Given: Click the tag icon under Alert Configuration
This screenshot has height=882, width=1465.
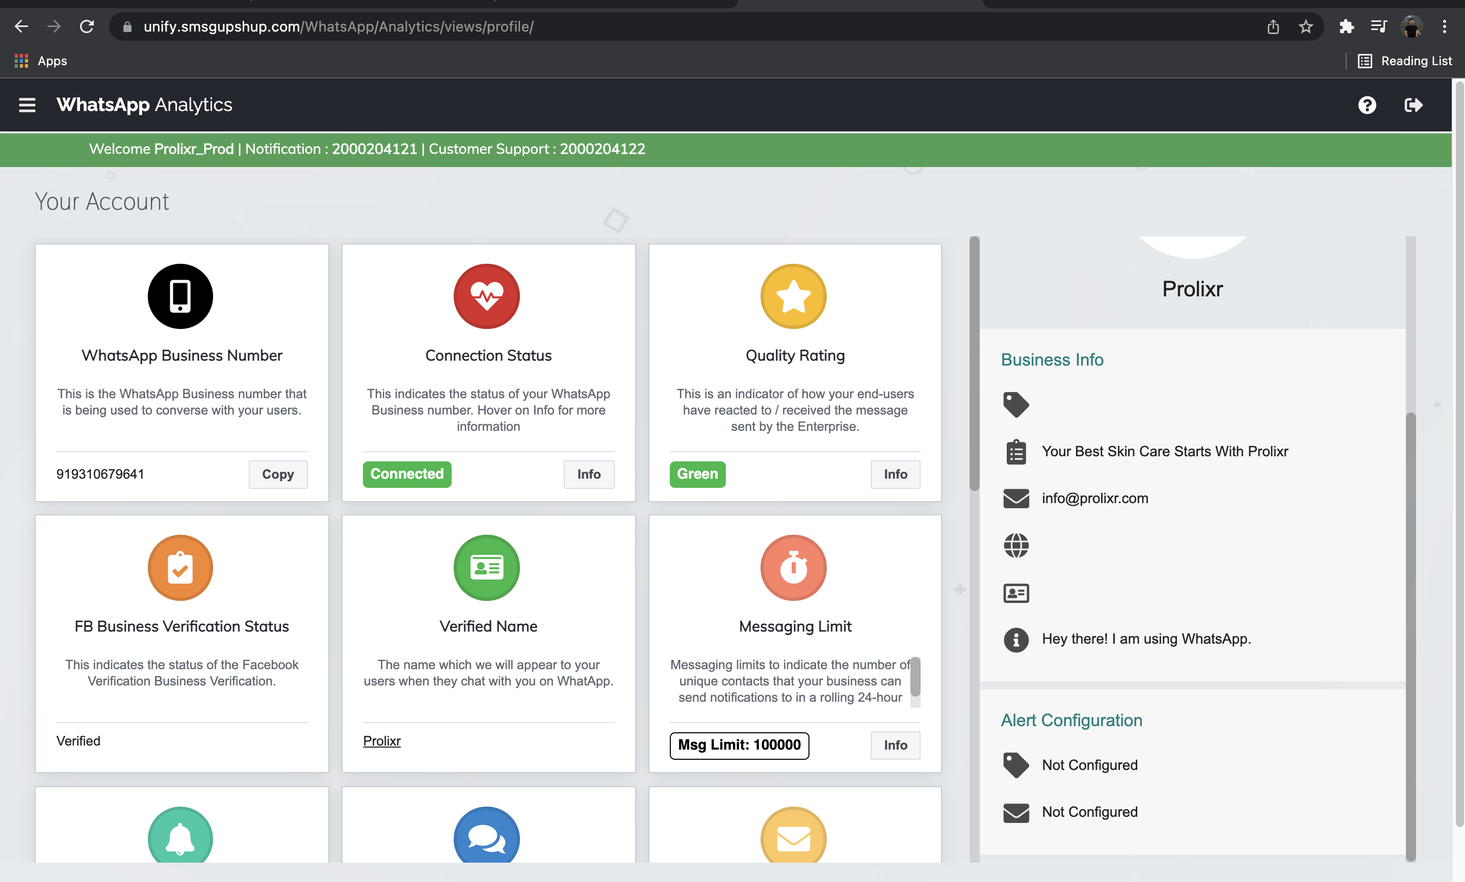Looking at the screenshot, I should click(x=1016, y=765).
